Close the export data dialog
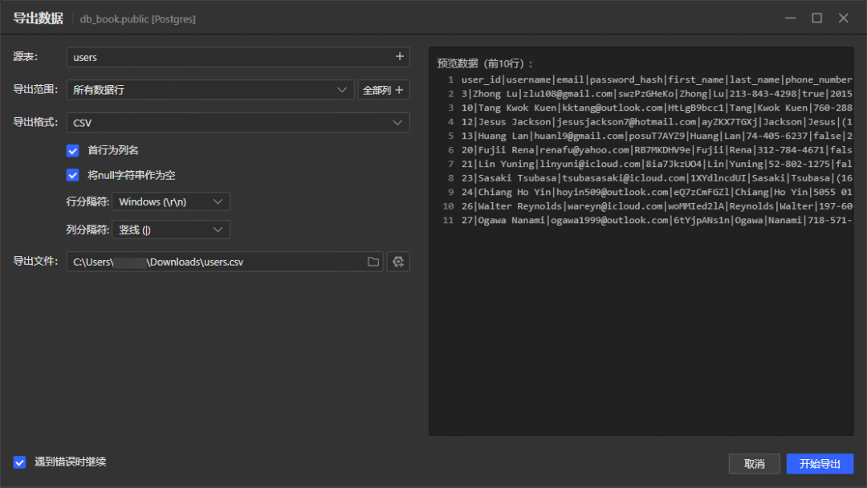This screenshot has width=867, height=488. pos(843,18)
